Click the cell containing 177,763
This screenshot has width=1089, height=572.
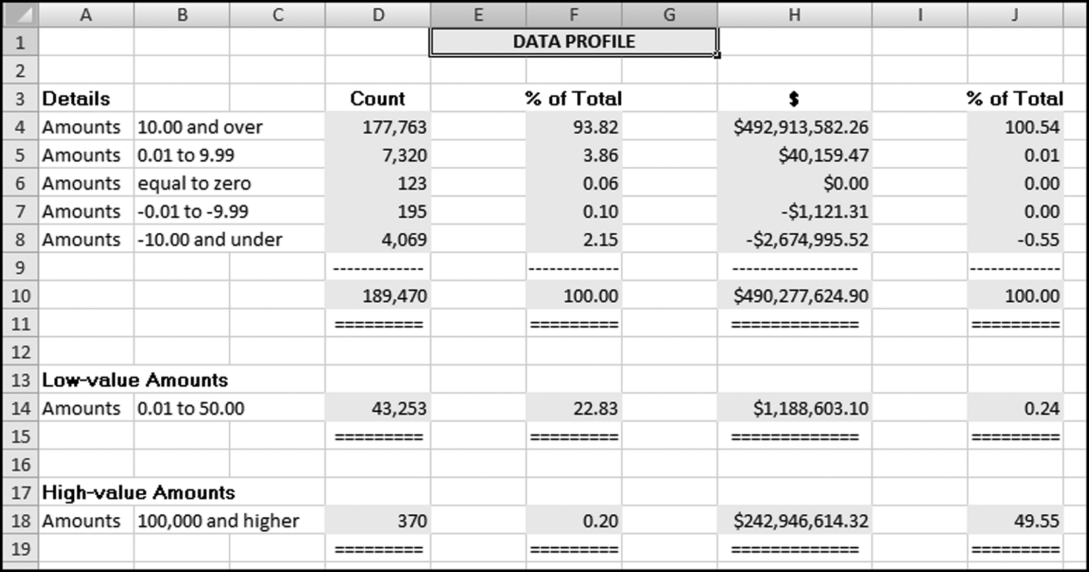[x=394, y=127]
